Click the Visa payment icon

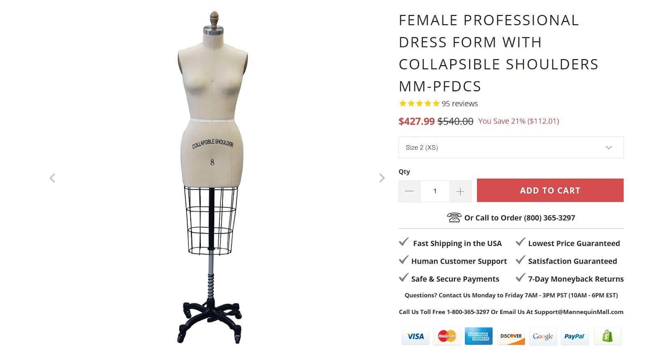415,336
